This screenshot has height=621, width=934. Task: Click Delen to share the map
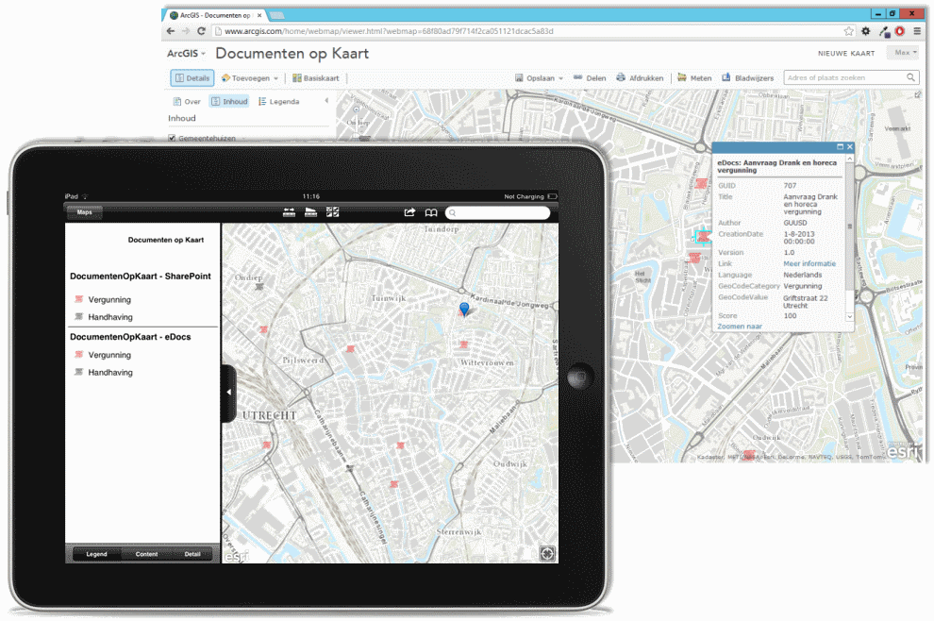[x=590, y=78]
